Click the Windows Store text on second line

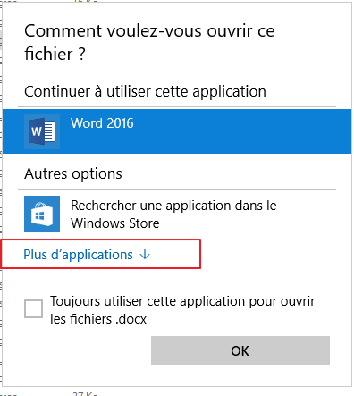pos(115,223)
